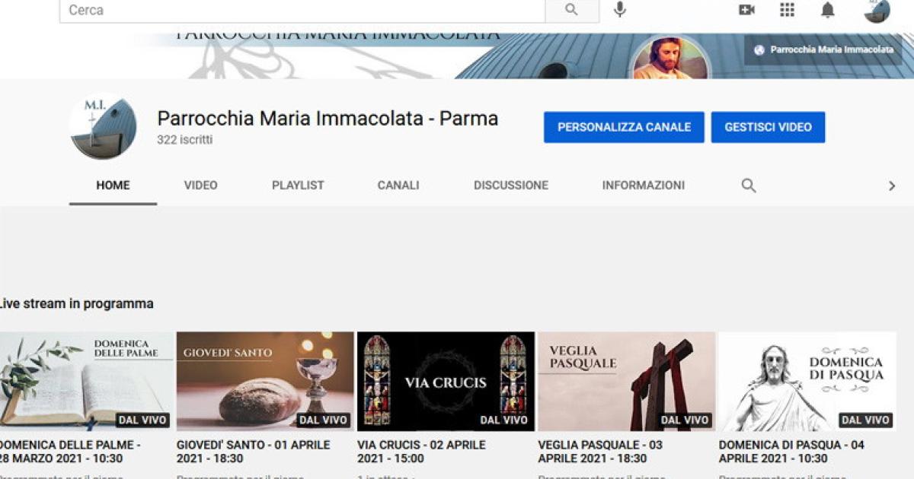The height and width of the screenshot is (479, 914).
Task: Open Domenica delle Palme thumbnail
Action: [86, 382]
